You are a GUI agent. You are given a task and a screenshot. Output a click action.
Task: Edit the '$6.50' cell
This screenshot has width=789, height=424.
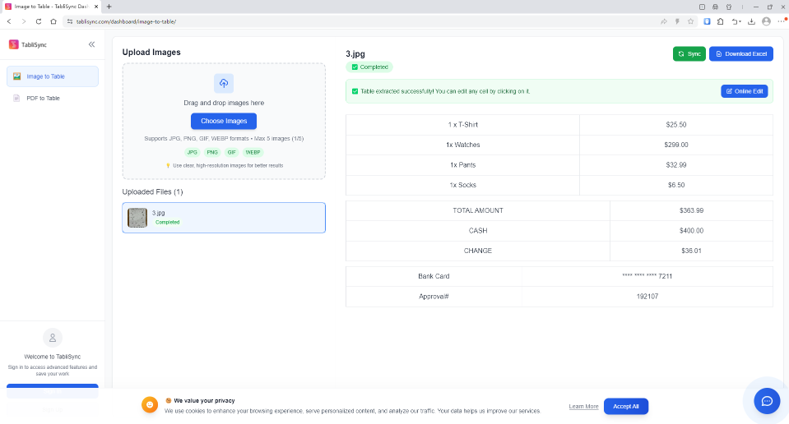click(675, 185)
